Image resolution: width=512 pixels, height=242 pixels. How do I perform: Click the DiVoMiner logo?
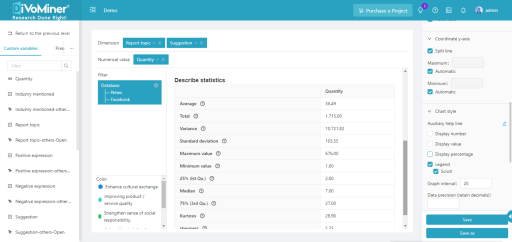click(x=41, y=10)
